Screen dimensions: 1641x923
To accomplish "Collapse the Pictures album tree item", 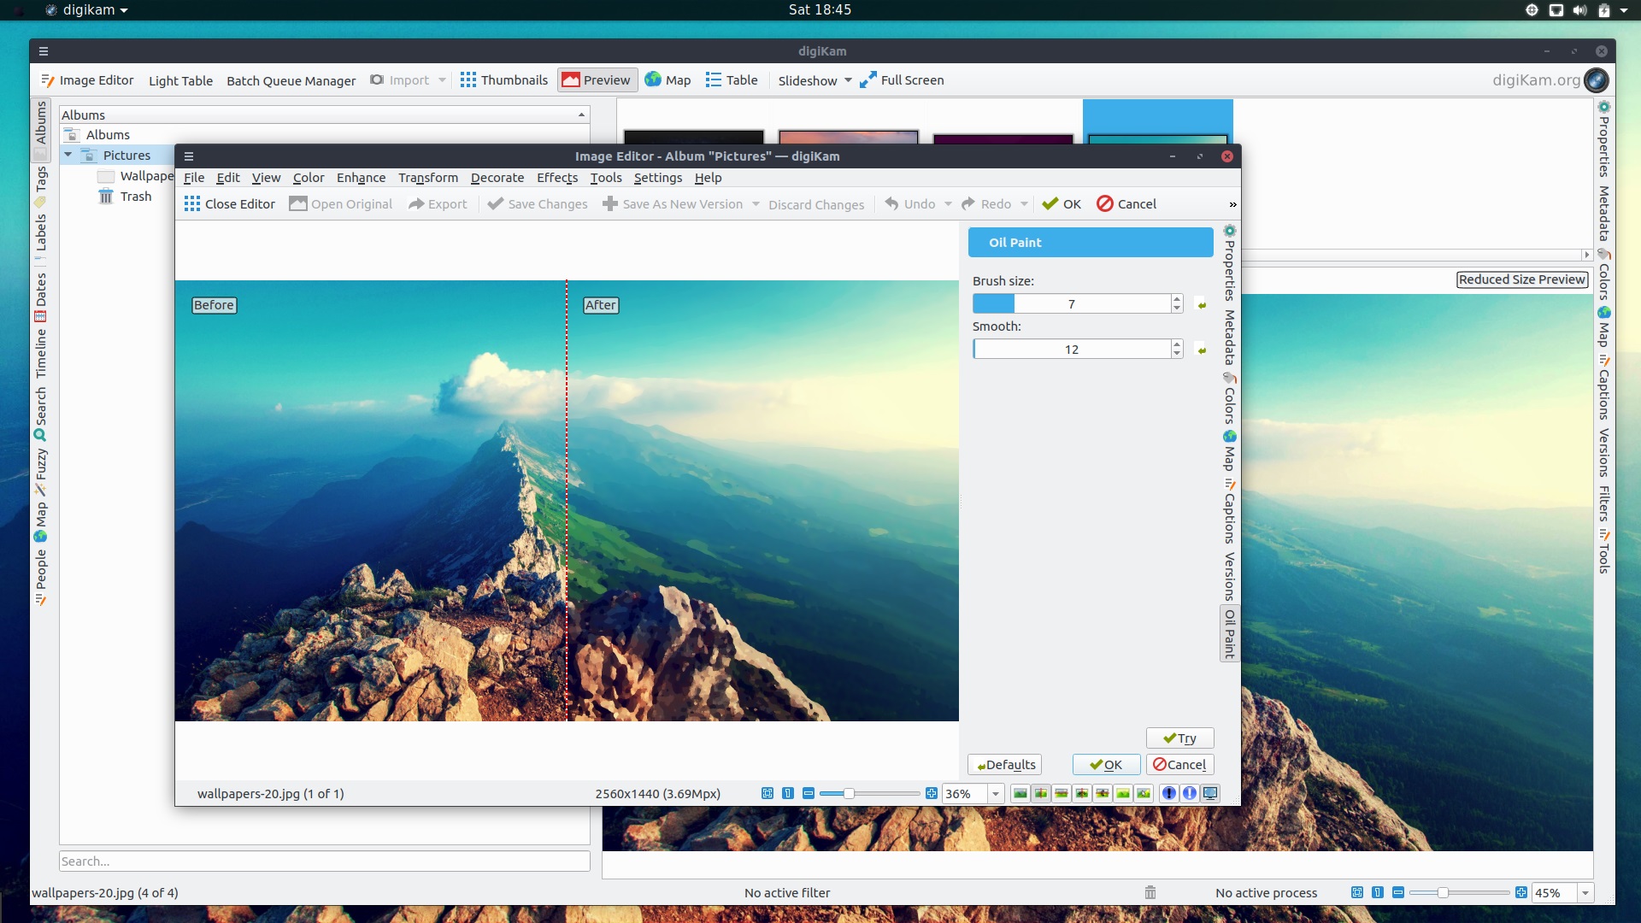I will coord(69,155).
